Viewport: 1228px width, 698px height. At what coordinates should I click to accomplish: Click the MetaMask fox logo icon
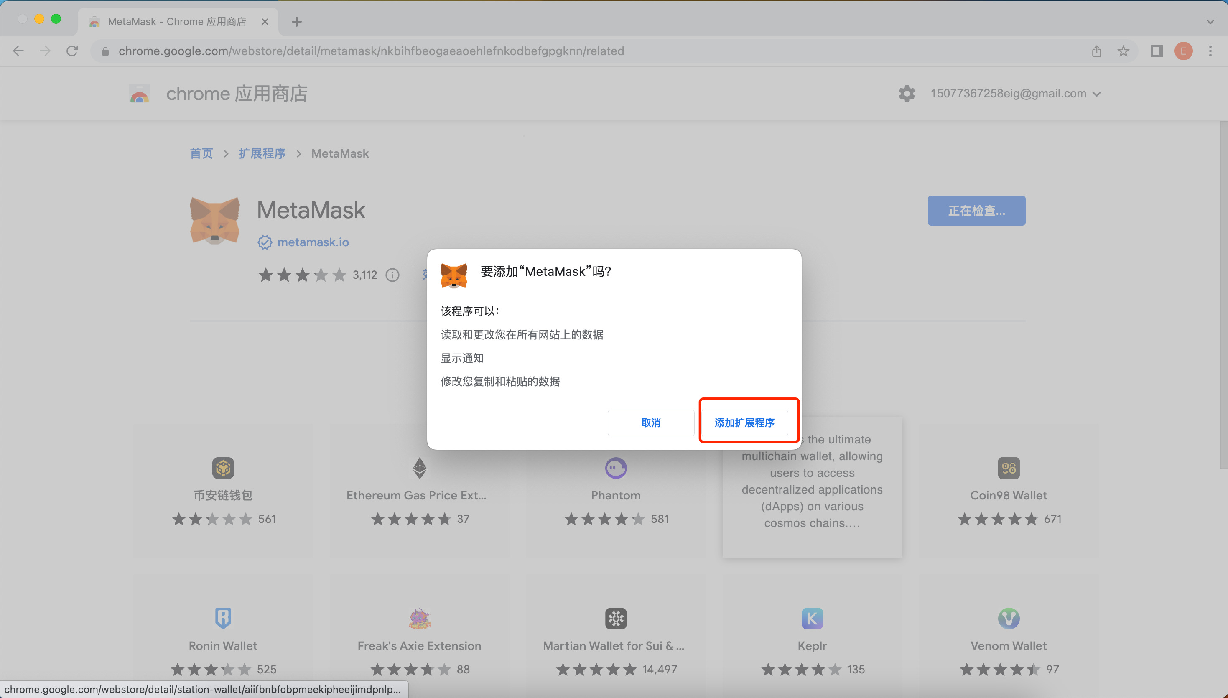[214, 222]
